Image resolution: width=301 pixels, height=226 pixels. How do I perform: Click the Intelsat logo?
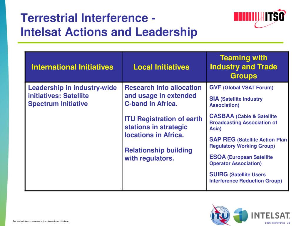tap(262, 215)
